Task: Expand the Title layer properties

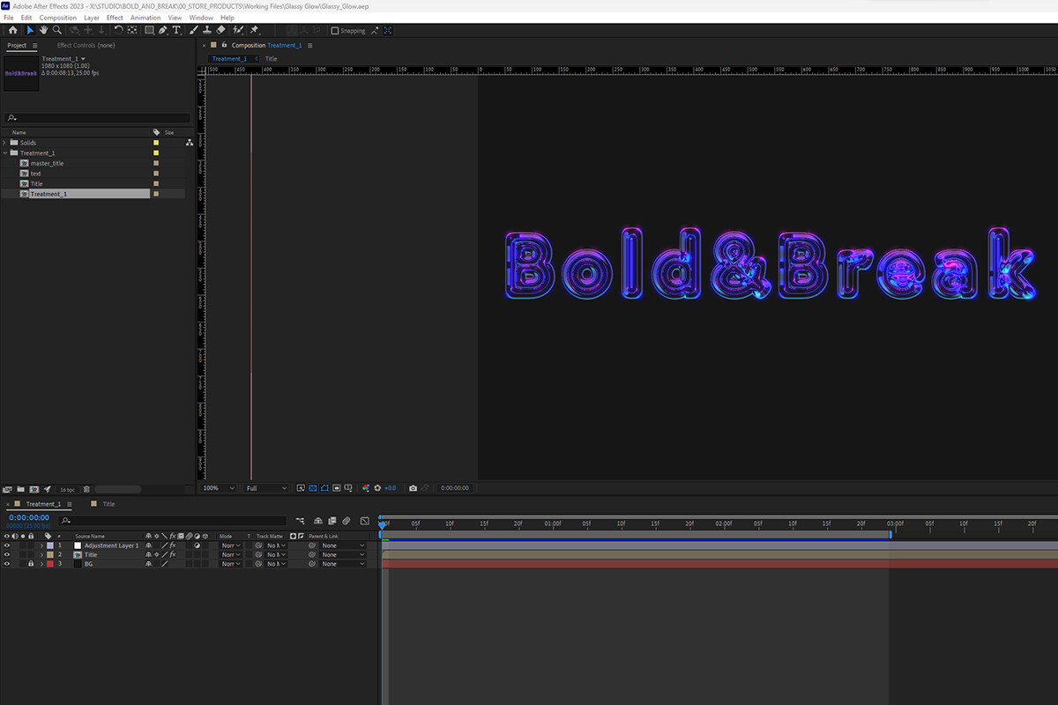Action: (41, 555)
